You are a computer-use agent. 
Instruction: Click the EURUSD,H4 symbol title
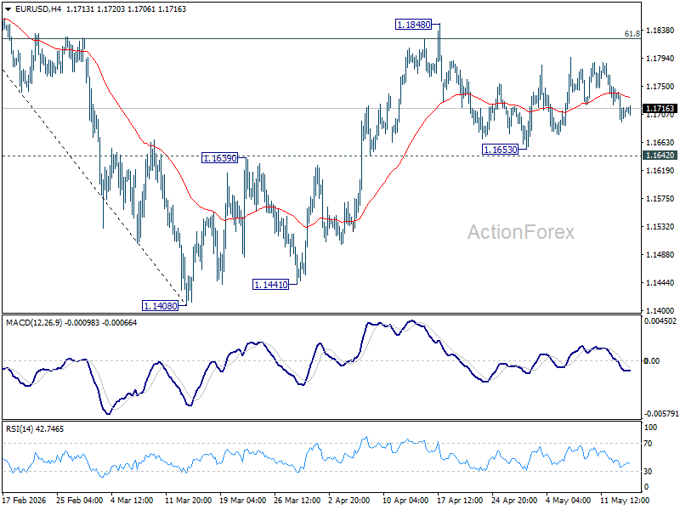38,9
